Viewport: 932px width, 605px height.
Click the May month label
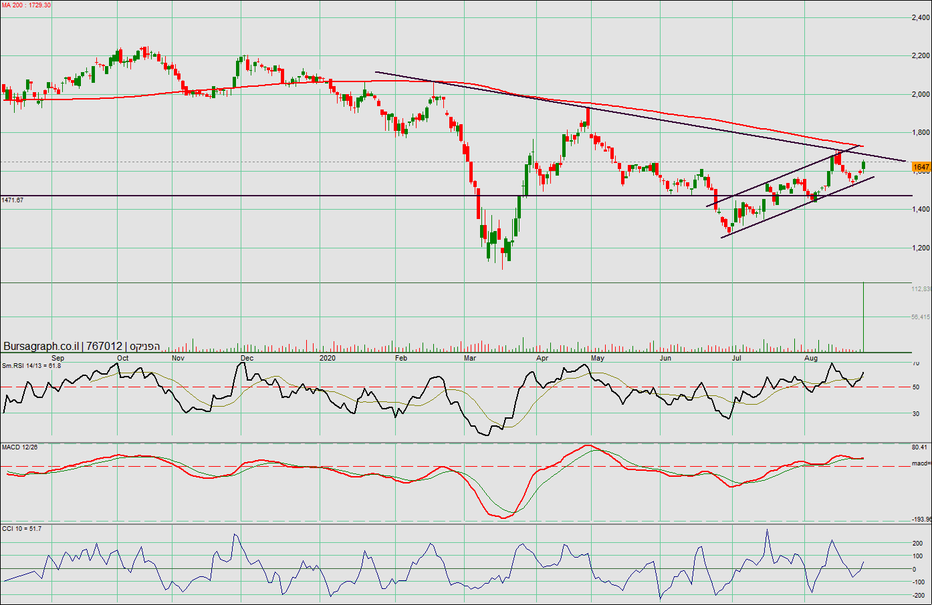[x=598, y=358]
